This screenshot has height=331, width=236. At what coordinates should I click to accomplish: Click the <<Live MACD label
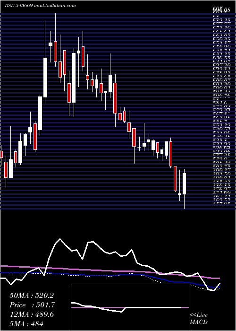[x=199, y=319]
